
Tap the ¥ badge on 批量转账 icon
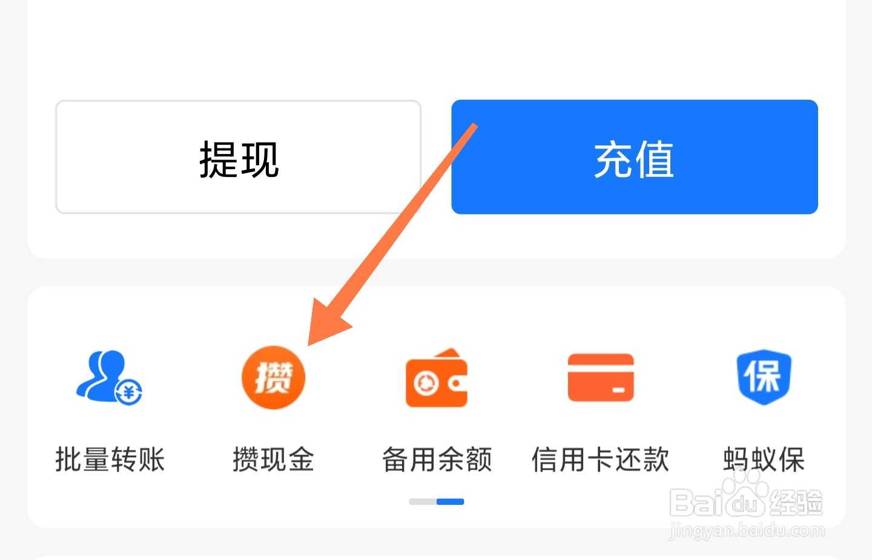coord(128,392)
